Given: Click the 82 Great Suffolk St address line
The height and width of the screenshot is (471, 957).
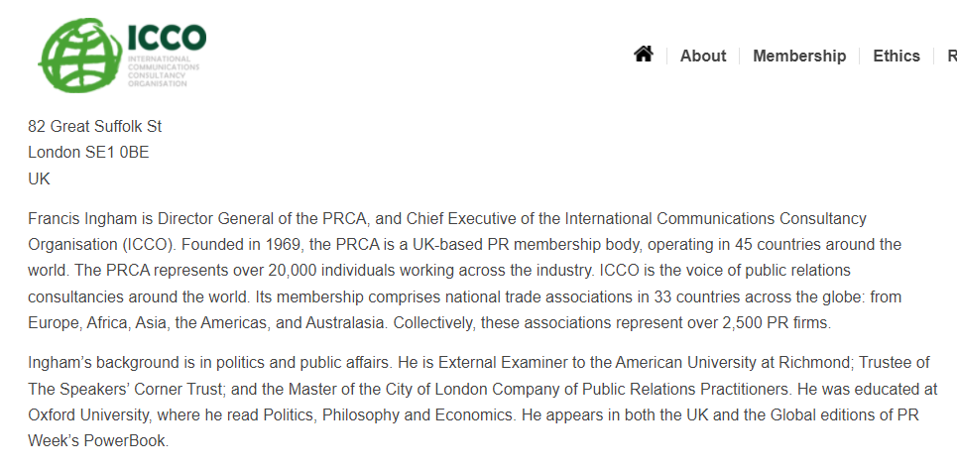Looking at the screenshot, I should point(94,126).
